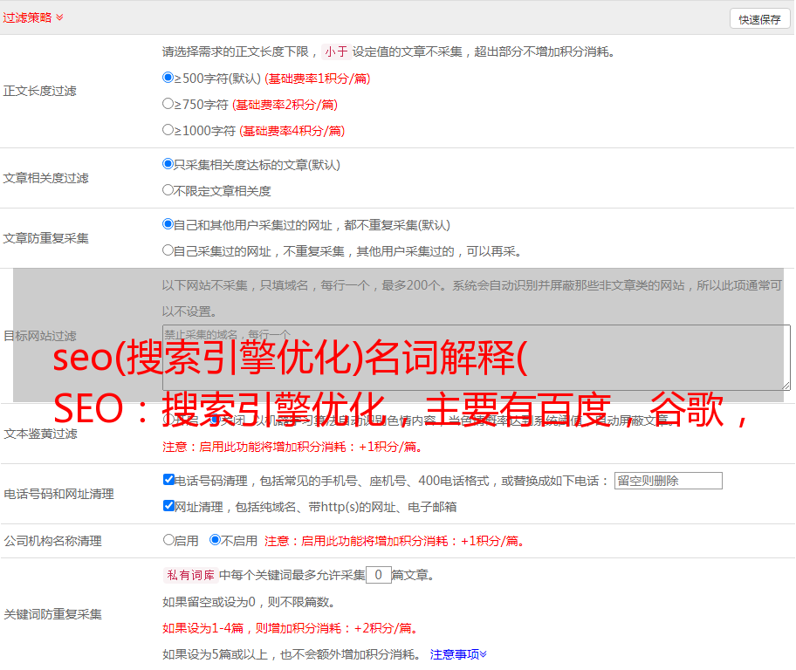796x670 pixels.
Task: Select the ≥500字符(默认) length option
Action: tap(168, 78)
